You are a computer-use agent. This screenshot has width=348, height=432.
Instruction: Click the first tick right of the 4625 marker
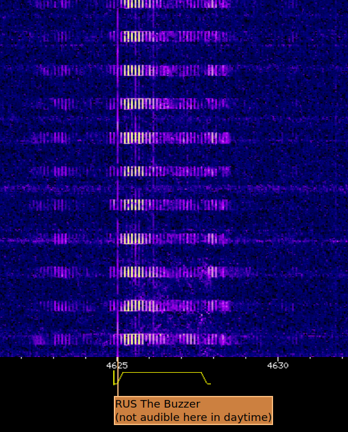click(x=149, y=358)
